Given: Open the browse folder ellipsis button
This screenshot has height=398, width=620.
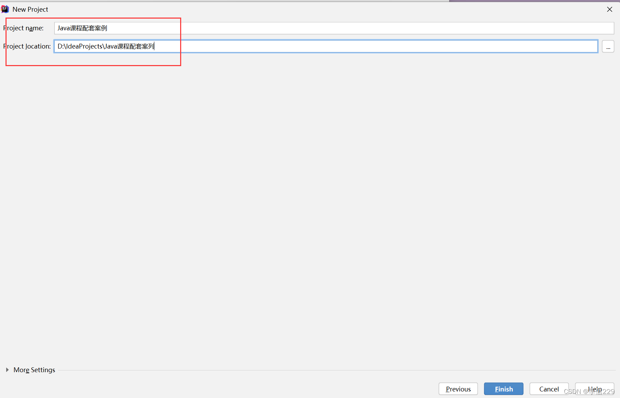Looking at the screenshot, I should click(608, 46).
